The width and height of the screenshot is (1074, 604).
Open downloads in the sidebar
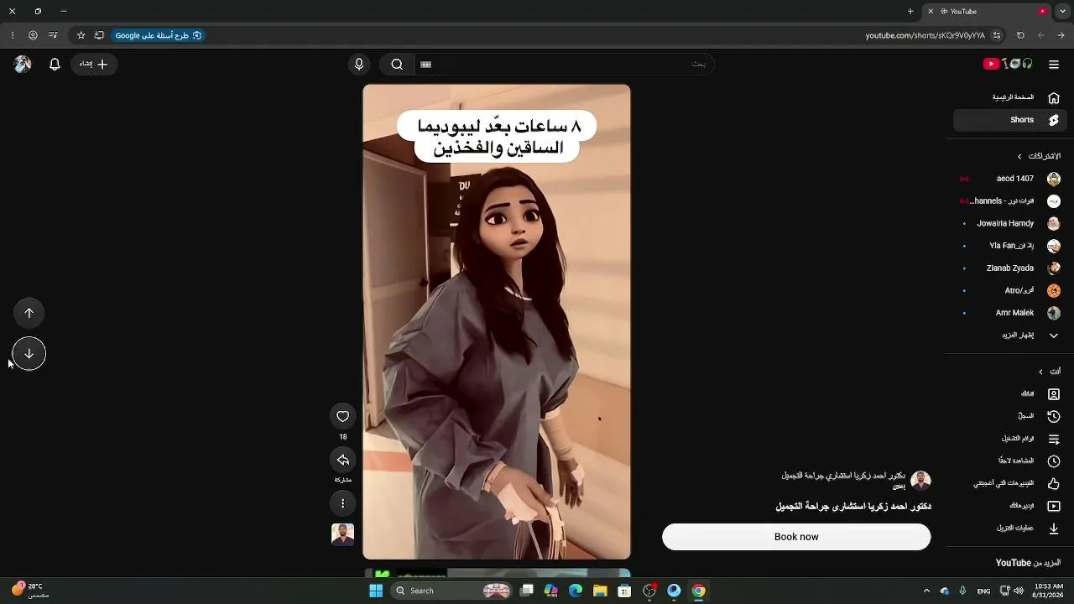pos(1010,528)
